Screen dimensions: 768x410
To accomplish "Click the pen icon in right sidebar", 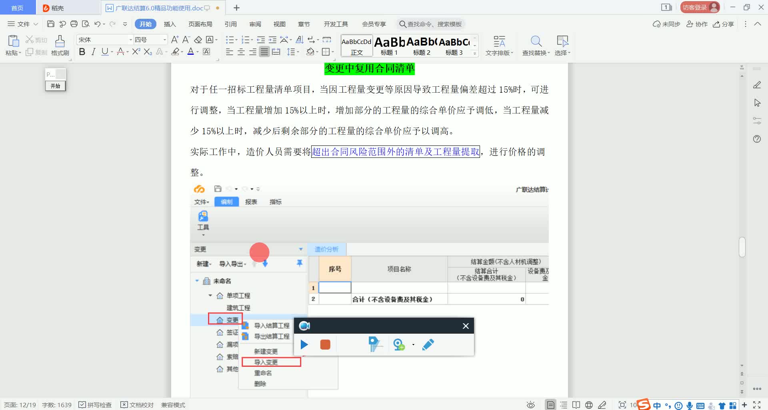I will [x=757, y=85].
